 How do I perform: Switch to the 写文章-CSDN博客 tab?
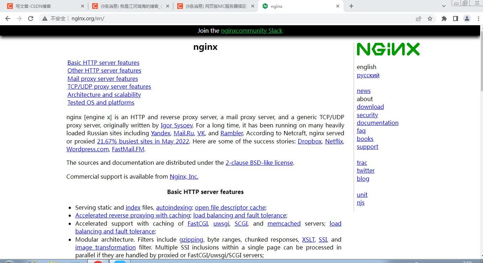pyautogui.click(x=45, y=6)
